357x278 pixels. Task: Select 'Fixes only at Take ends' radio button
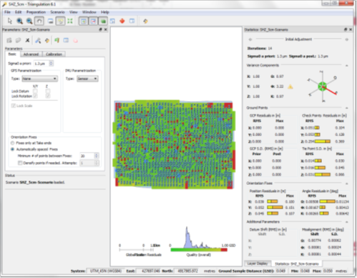pyautogui.click(x=12, y=143)
